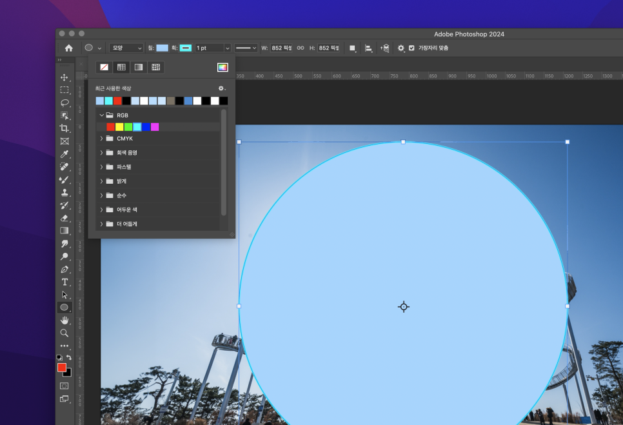Viewport: 623px width, 425px height.
Task: Open the stroke line style dropdown
Action: click(x=246, y=48)
